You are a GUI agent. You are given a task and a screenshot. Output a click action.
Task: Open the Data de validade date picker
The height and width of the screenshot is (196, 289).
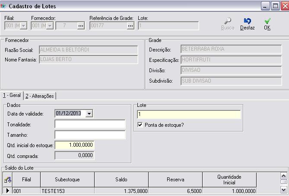click(89, 113)
